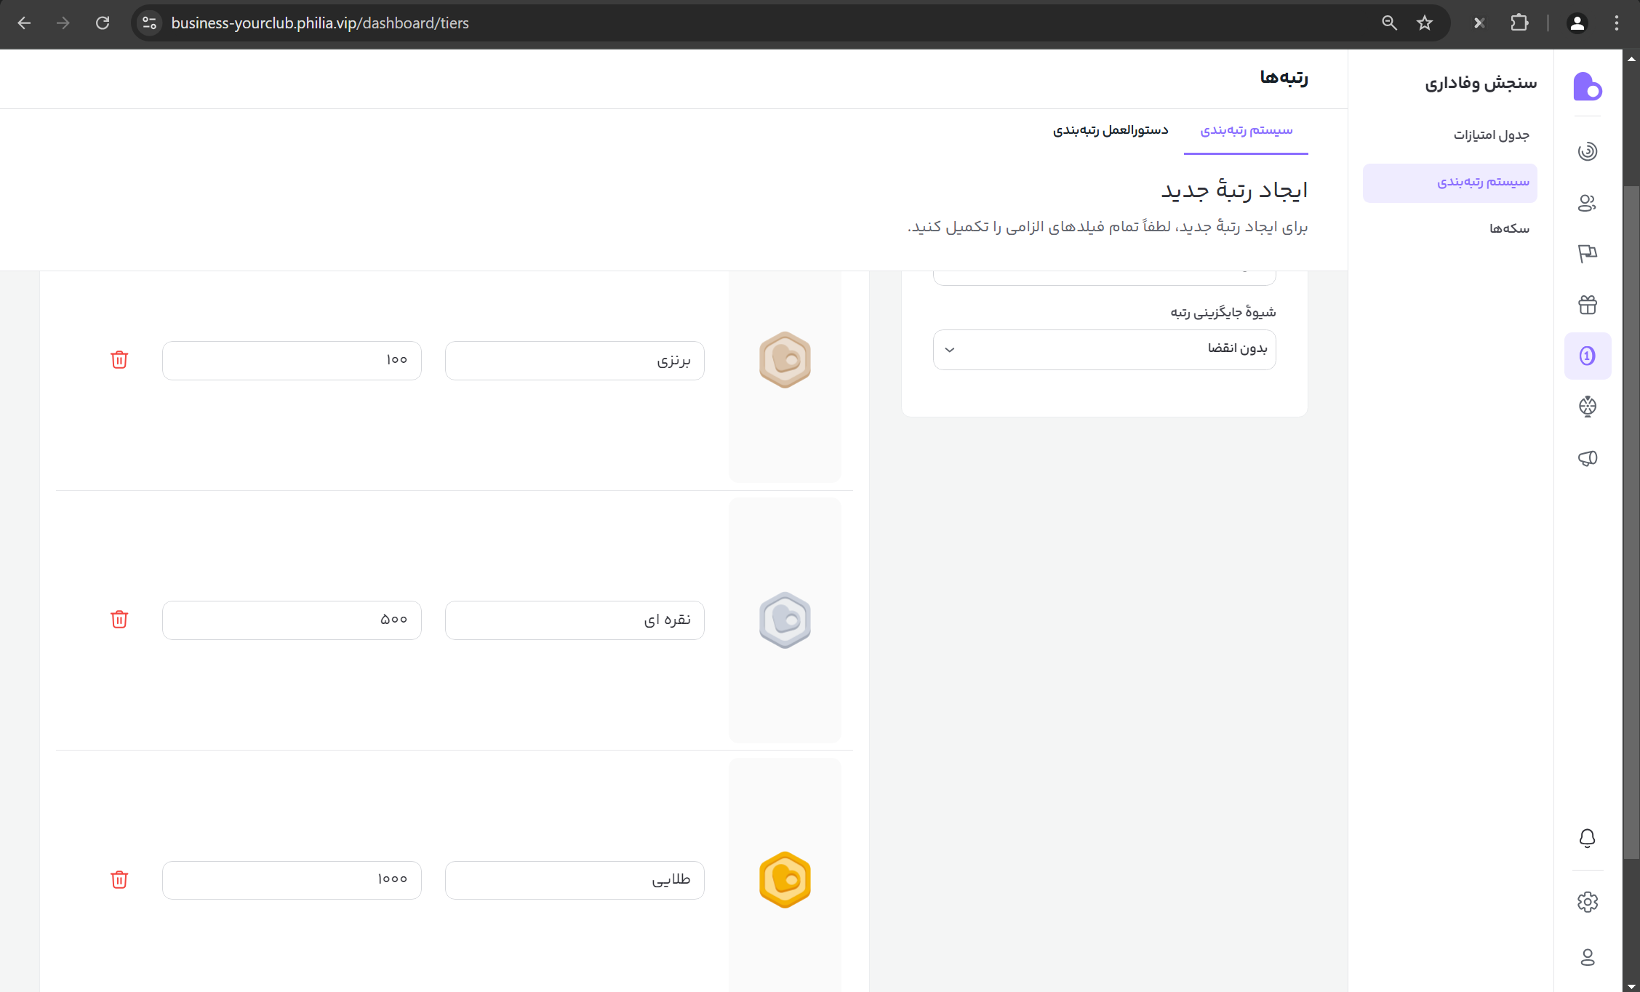Image resolution: width=1640 pixels, height=992 pixels.
Task: Open notifications bell in sidebar
Action: [x=1588, y=839]
